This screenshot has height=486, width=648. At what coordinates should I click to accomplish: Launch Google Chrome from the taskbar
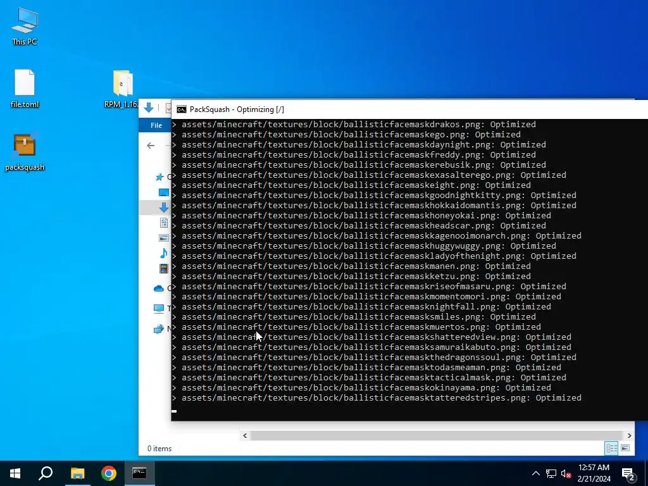point(109,473)
